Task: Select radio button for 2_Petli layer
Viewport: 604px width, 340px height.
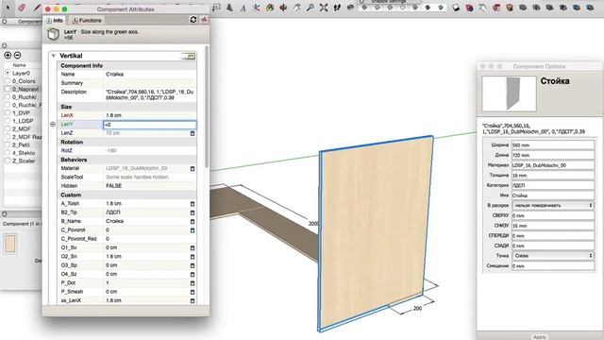Action: point(8,144)
